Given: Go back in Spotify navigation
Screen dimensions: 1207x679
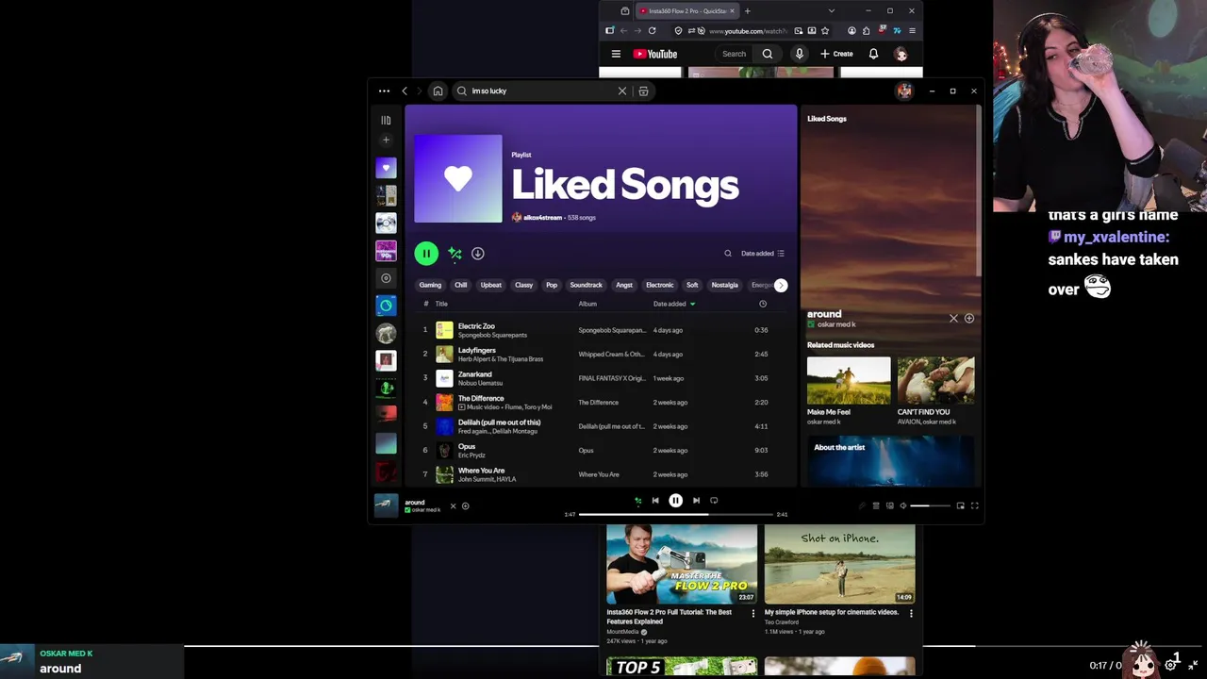Looking at the screenshot, I should pos(405,91).
